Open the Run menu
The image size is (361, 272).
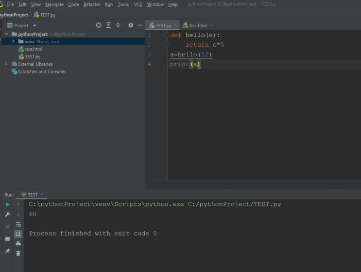(x=108, y=4)
